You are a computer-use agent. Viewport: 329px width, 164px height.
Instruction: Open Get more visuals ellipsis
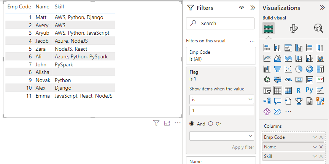point(288,111)
